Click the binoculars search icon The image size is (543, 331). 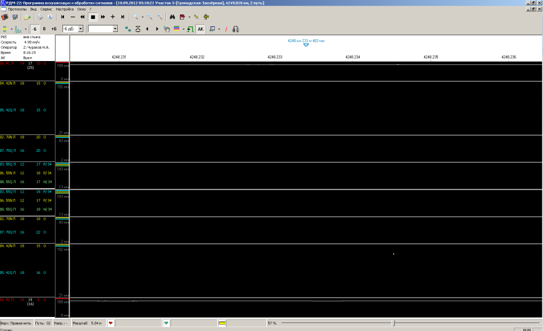(173, 17)
